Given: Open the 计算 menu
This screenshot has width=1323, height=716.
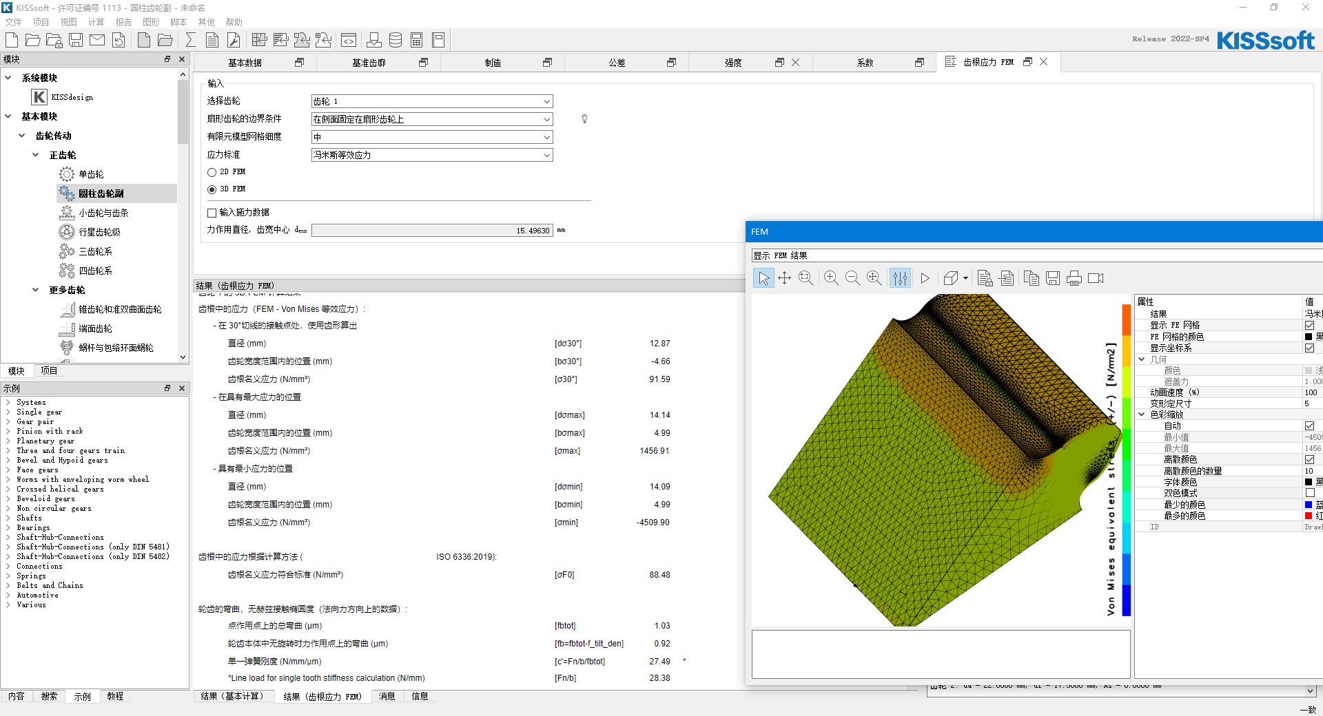Looking at the screenshot, I should pyautogui.click(x=96, y=22).
